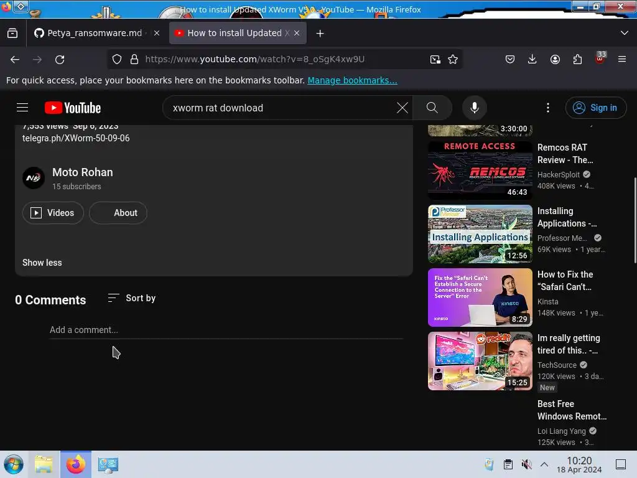Open the Installing Applications thumbnail
This screenshot has height=478, width=637.
pos(480,234)
